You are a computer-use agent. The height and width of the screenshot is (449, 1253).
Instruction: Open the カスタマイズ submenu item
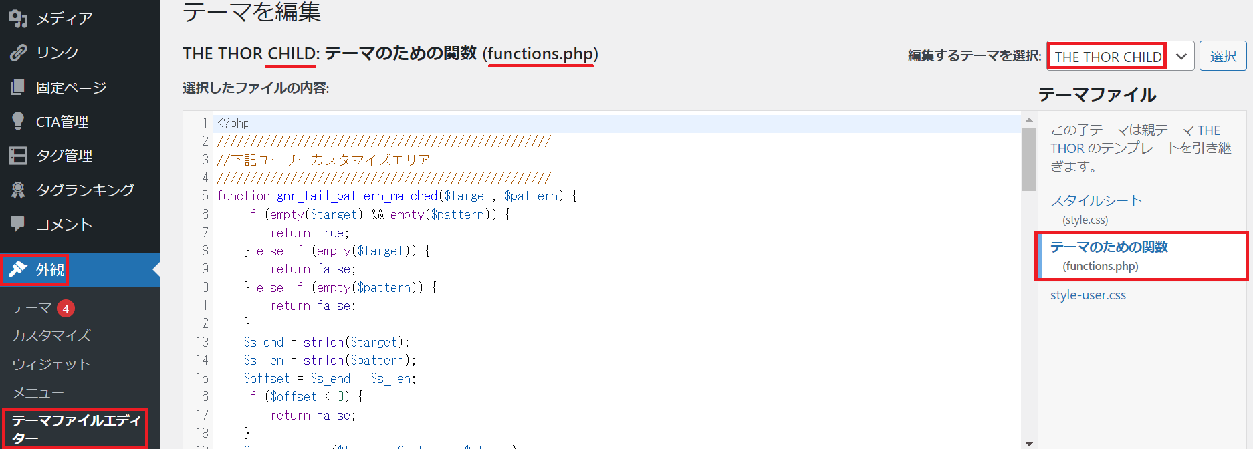51,336
